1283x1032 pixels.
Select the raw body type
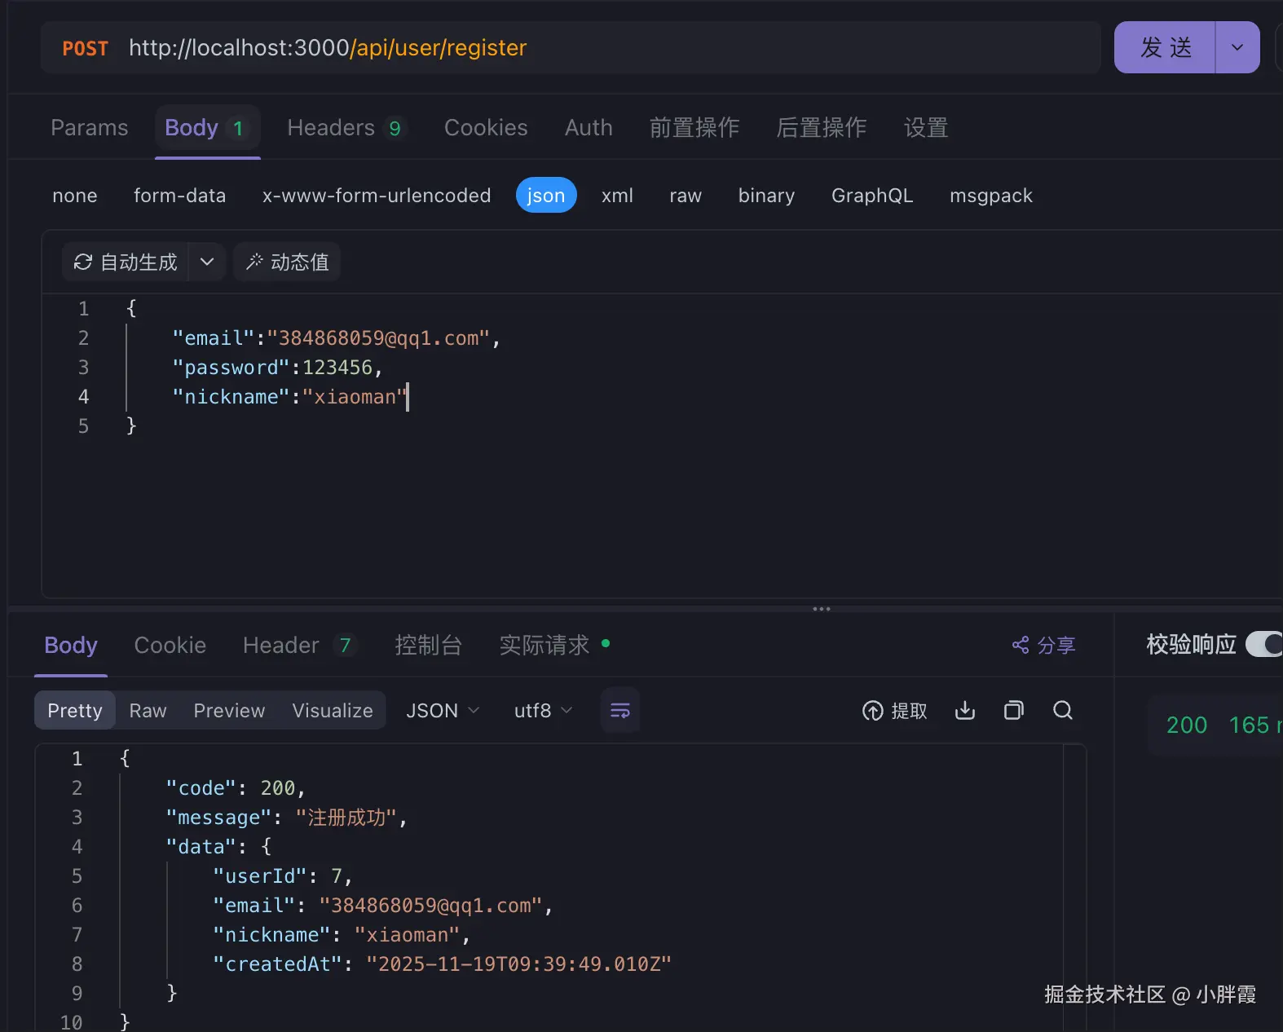coord(686,196)
